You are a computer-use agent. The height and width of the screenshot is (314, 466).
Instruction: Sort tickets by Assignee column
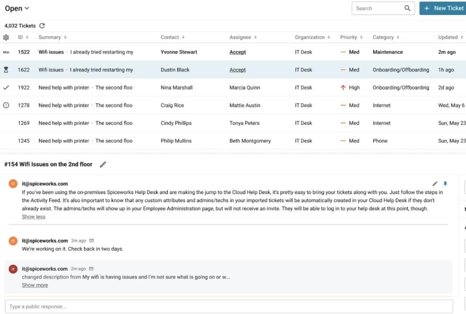pos(243,38)
